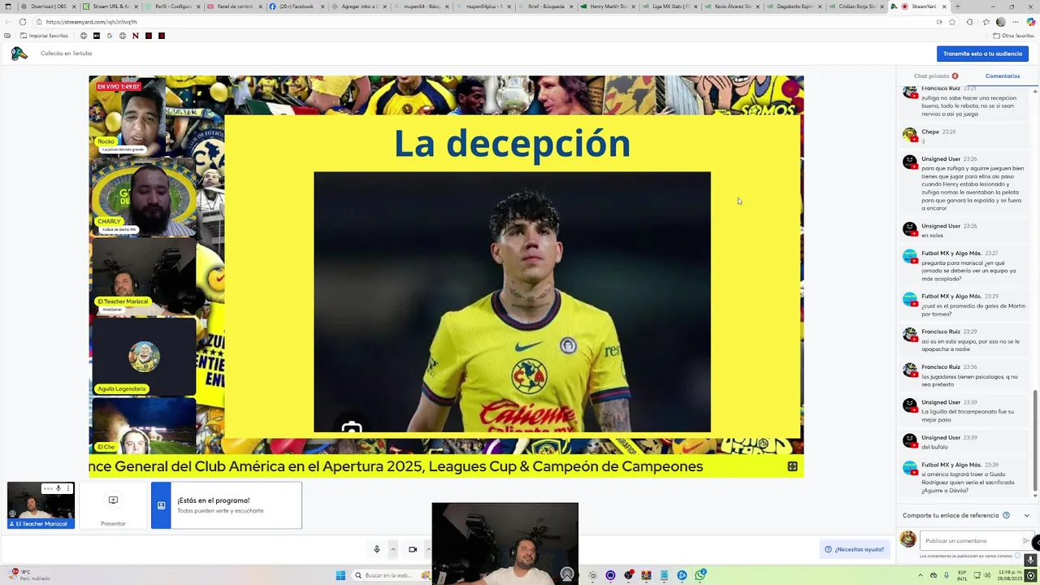The height and width of the screenshot is (585, 1040).
Task: Switch to Chat privado tab
Action: pos(935,76)
